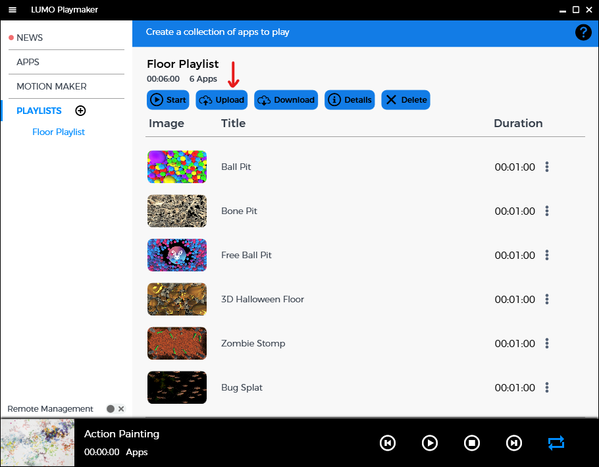Open options menu for Bone Pit
The width and height of the screenshot is (599, 467).
(547, 211)
